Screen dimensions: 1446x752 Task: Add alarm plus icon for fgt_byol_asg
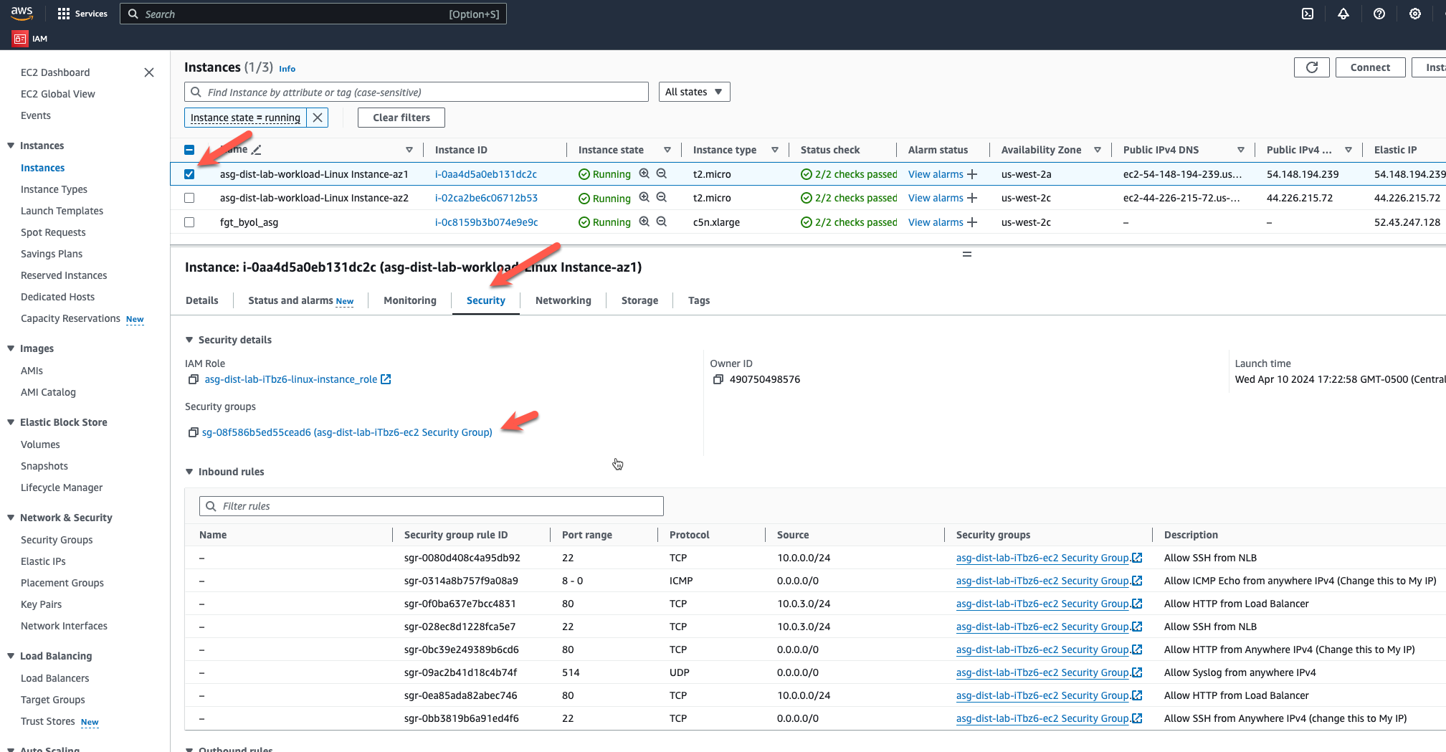(972, 222)
